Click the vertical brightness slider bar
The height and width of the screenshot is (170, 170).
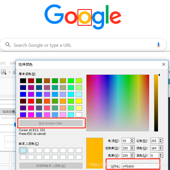tap(156, 103)
